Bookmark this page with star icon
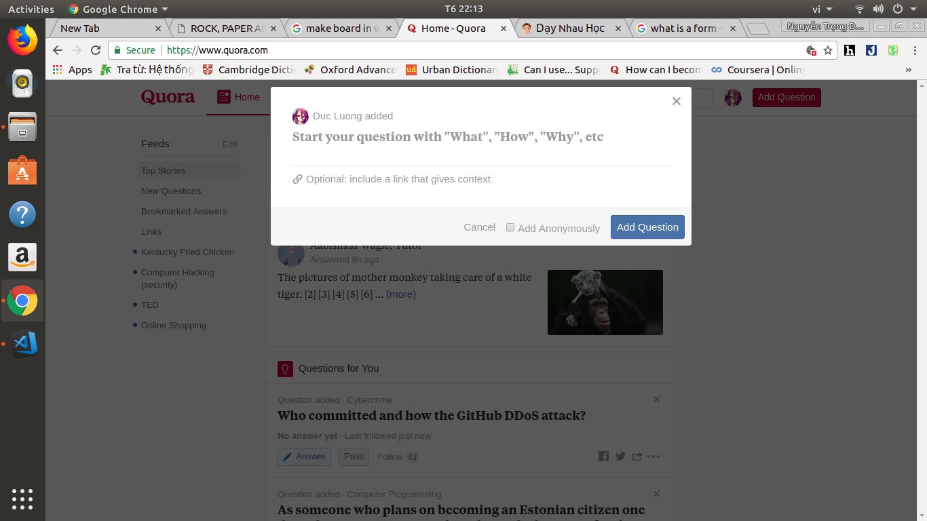Image resolution: width=927 pixels, height=521 pixels. pos(828,50)
